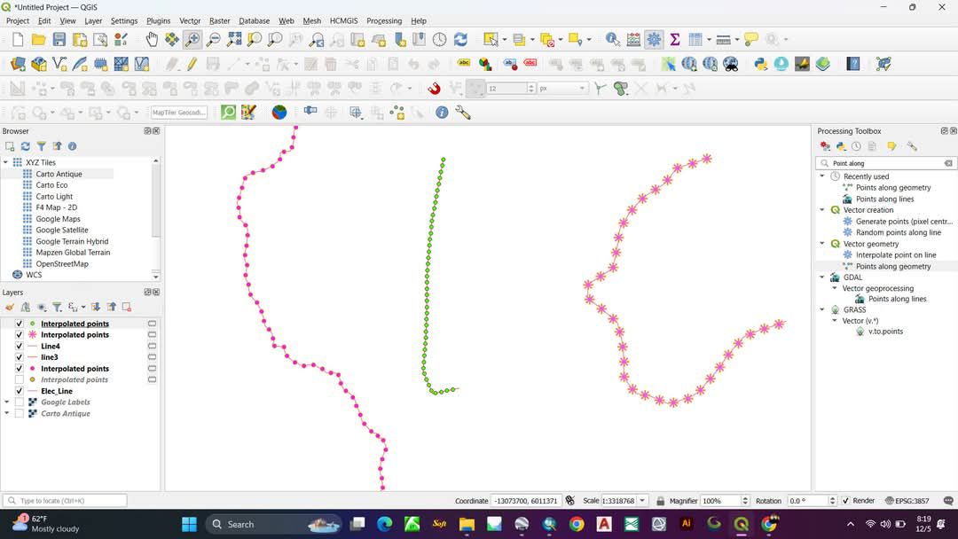958x539 pixels.
Task: Click the Coordinate input field
Action: [526, 501]
